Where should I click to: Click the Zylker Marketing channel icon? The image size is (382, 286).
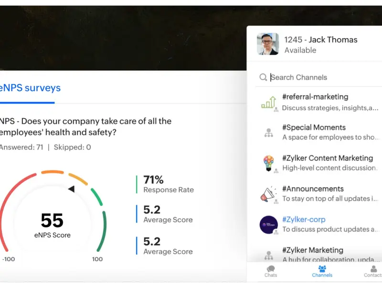coord(269,255)
